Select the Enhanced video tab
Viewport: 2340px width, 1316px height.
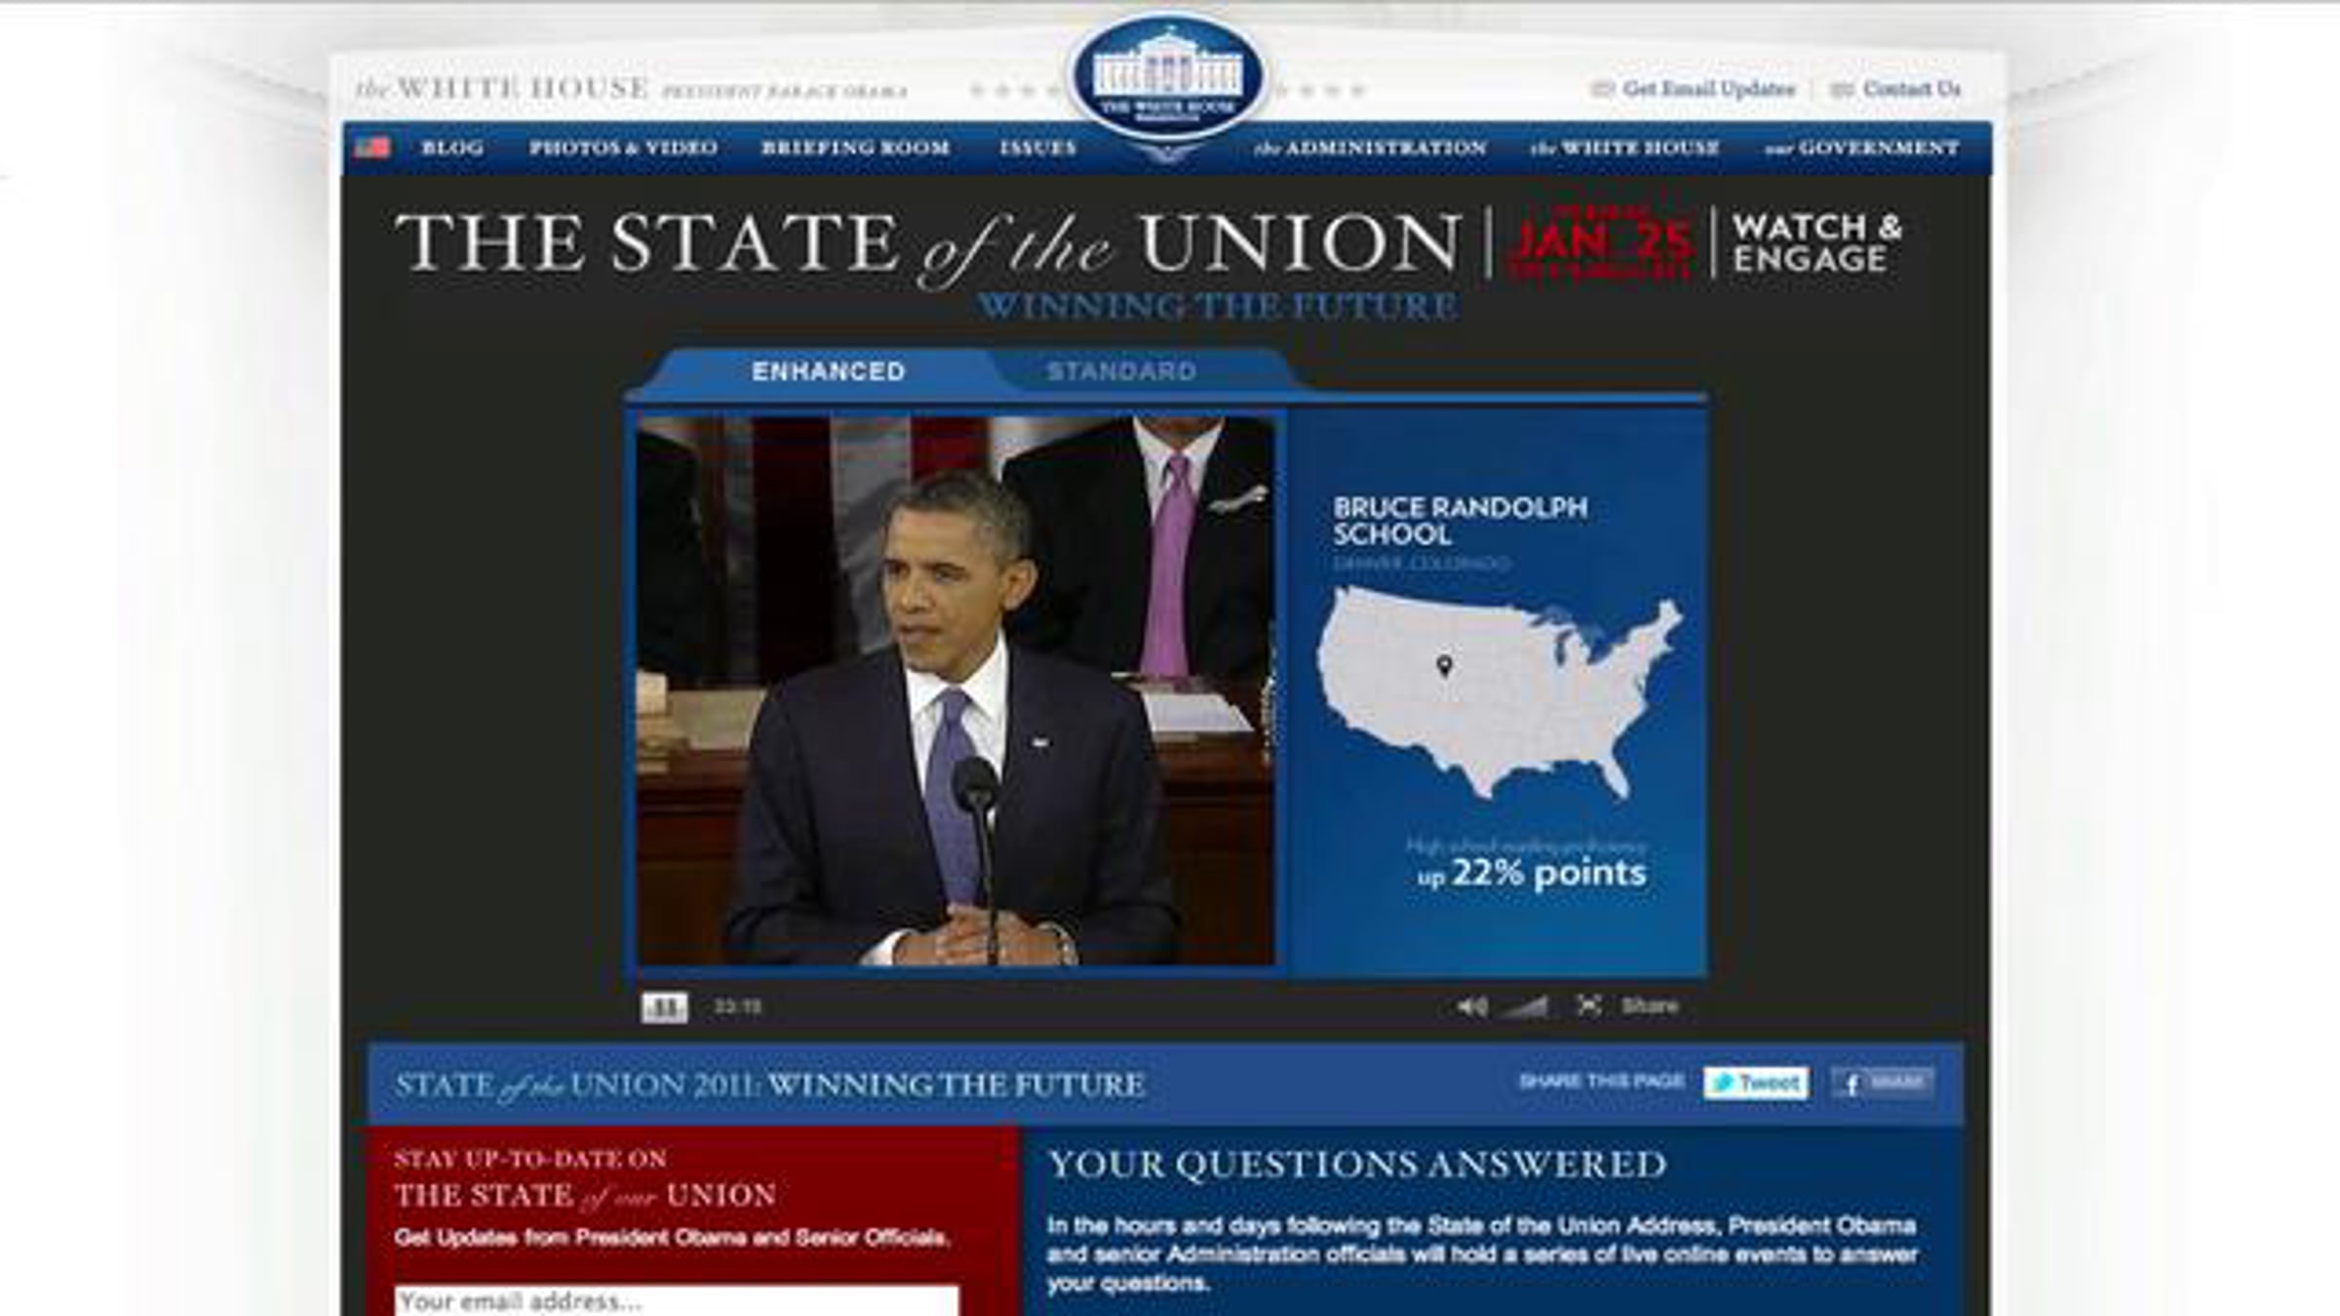pyautogui.click(x=828, y=371)
